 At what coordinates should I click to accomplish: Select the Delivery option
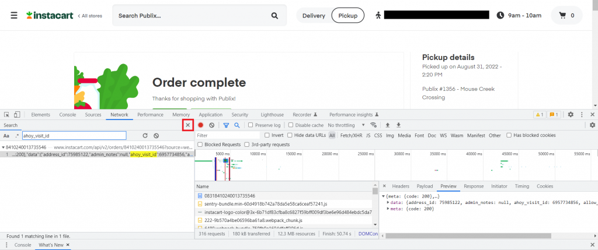[314, 16]
